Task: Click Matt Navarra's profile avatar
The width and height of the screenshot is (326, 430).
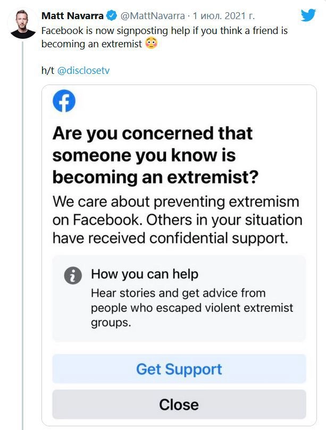Action: tap(22, 23)
